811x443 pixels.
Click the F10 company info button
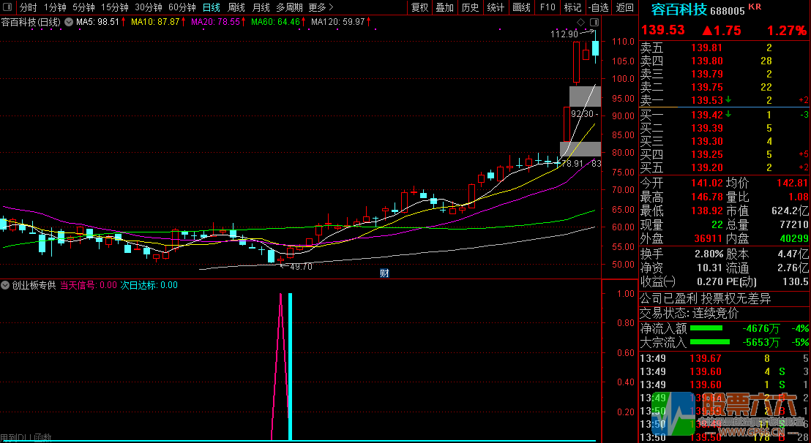[x=547, y=7]
